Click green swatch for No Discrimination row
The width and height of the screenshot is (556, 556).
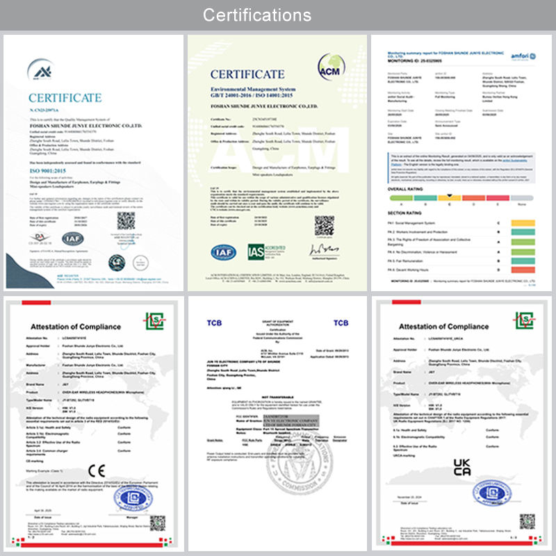tap(523, 252)
